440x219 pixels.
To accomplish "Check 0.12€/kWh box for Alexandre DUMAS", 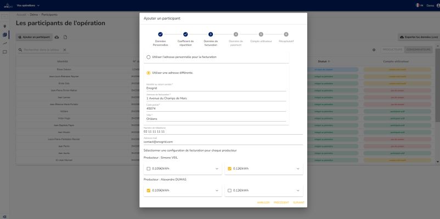I will click(229, 191).
